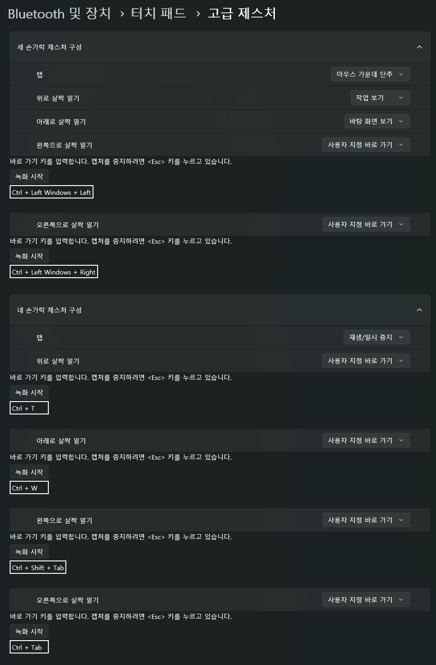Click the Ctrl + Left Windows + Left shortcut field
Image resolution: width=436 pixels, height=665 pixels.
point(52,192)
